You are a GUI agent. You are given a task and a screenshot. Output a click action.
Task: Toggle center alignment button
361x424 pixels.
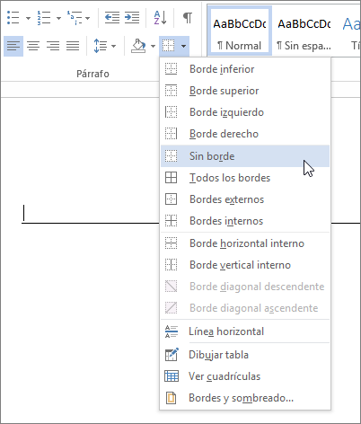pos(33,46)
